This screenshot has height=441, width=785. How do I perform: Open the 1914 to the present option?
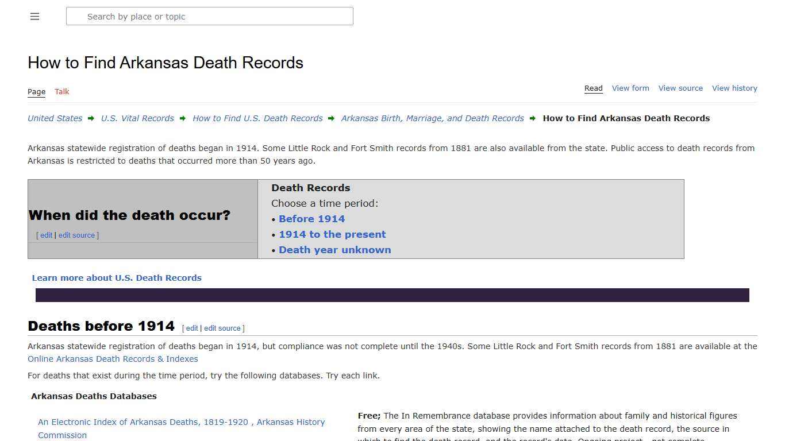[332, 234]
